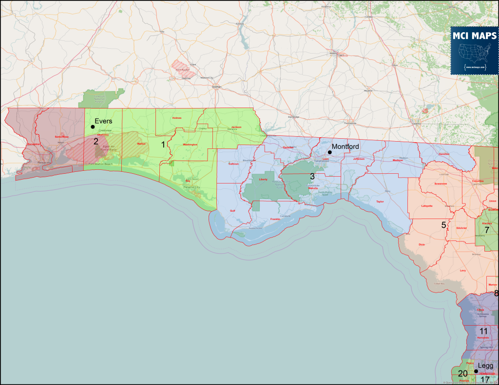Click the Madison county label

(x=398, y=160)
